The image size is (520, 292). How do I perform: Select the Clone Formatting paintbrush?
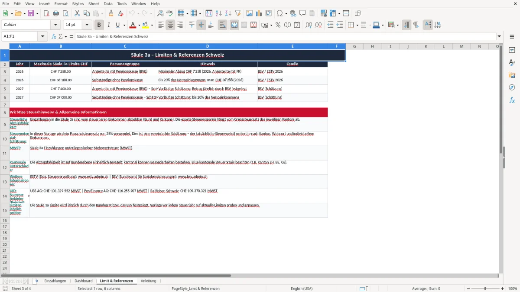click(x=111, y=13)
